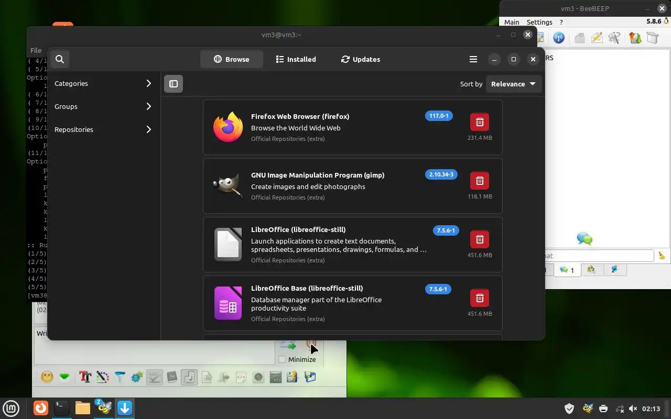Open the hamburger menu in package manager
The height and width of the screenshot is (419, 671).
pos(473,59)
